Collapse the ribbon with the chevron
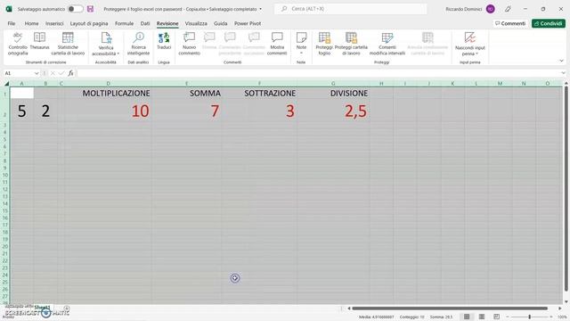 pyautogui.click(x=562, y=61)
